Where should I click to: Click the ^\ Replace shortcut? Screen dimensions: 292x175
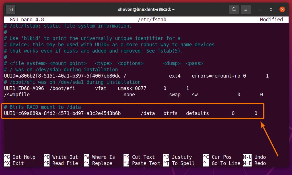tap(98, 163)
